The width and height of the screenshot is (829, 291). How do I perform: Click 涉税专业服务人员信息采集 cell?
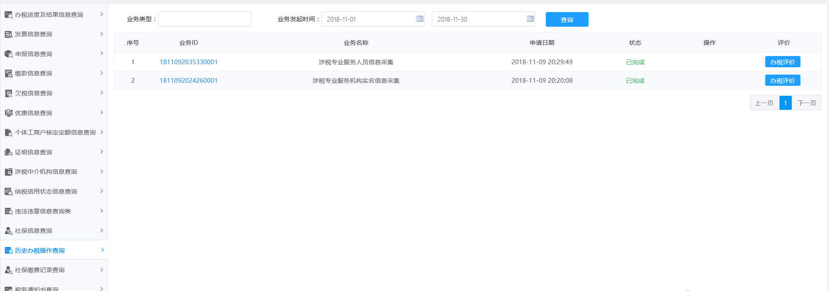(356, 62)
